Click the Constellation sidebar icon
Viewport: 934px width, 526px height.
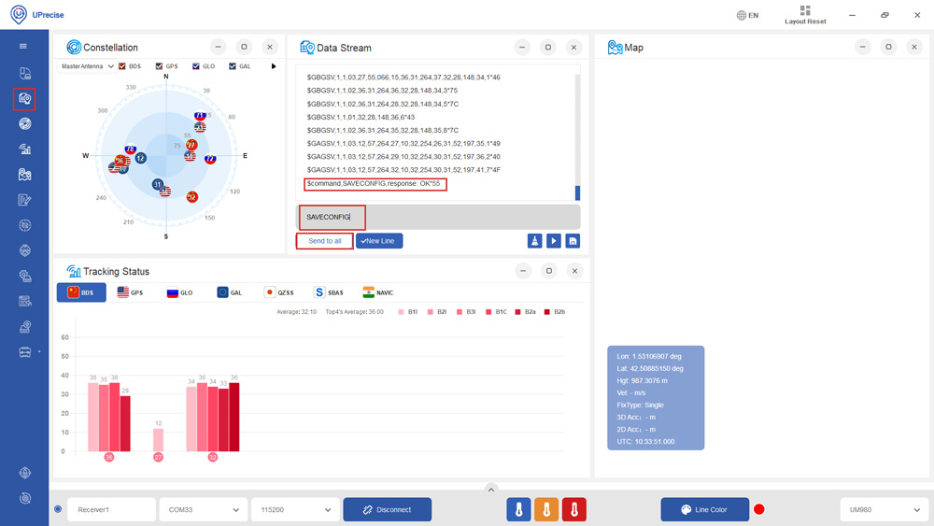pos(25,123)
